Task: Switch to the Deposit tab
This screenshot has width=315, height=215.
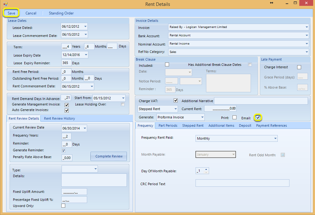Action: 245,126
